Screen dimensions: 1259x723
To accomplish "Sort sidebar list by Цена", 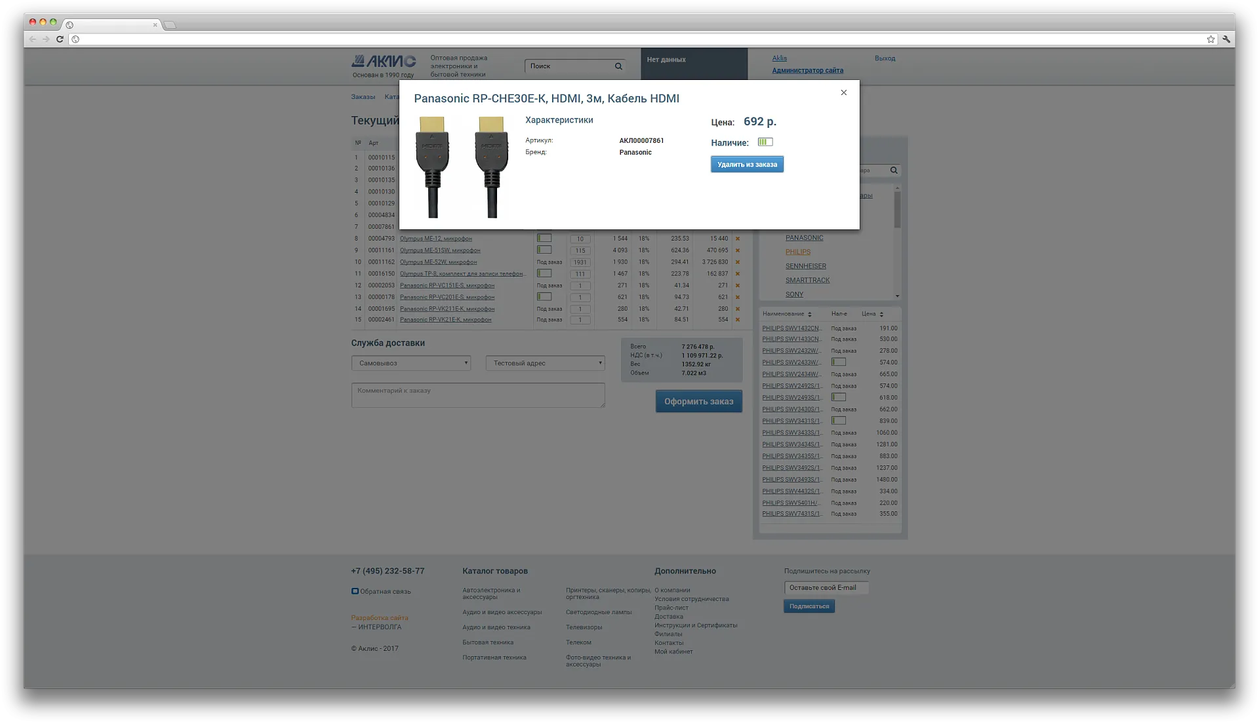I will [873, 314].
